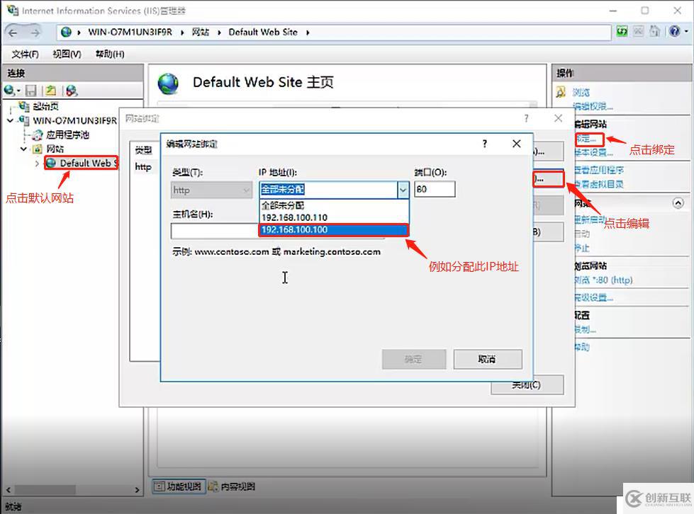The image size is (694, 514).
Task: Click scroll right arrow in connections pane
Action: pyautogui.click(x=137, y=490)
